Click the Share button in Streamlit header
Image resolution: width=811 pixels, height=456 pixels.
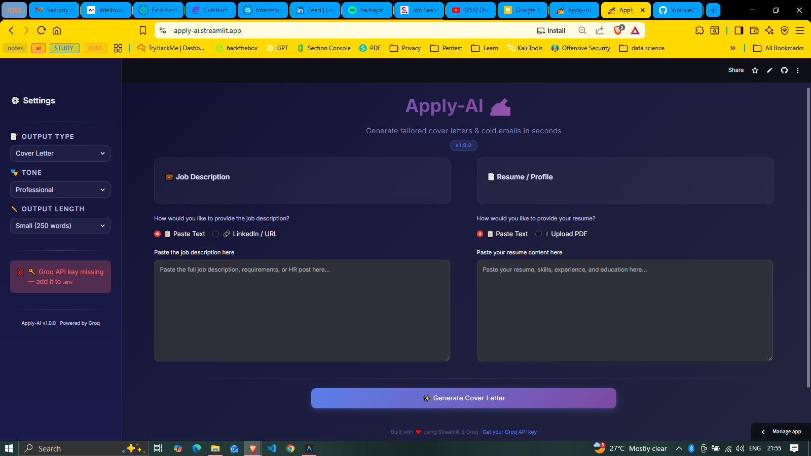(736, 70)
